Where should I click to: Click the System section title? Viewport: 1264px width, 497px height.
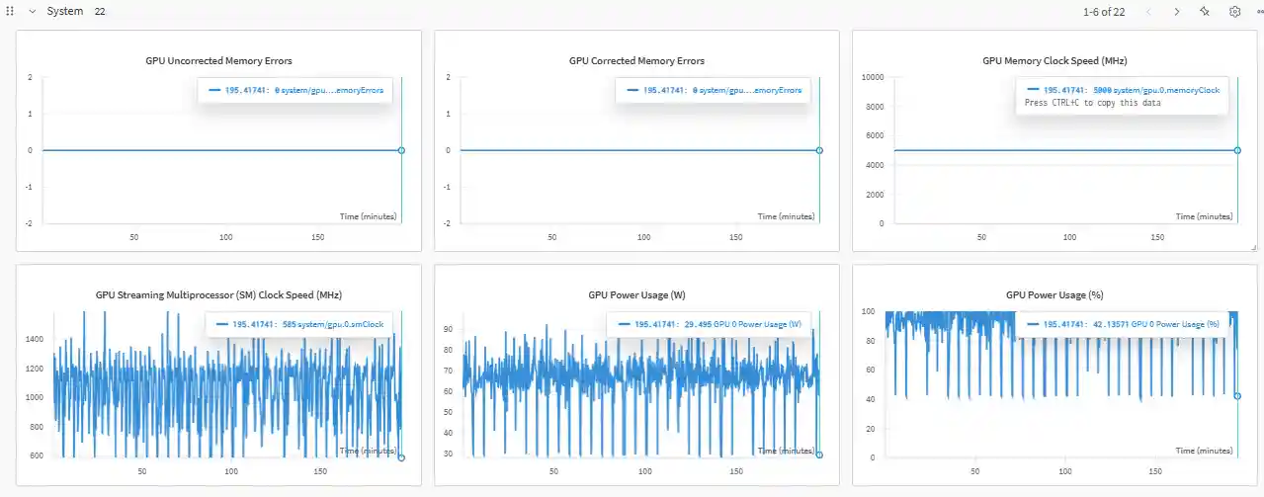(x=65, y=11)
